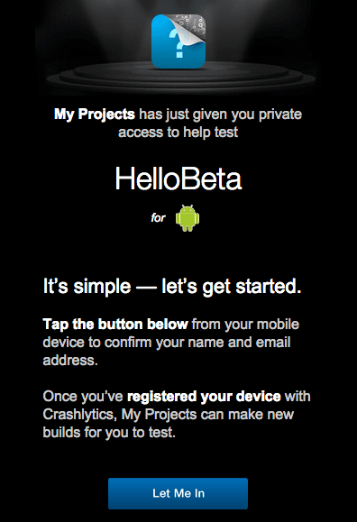Click 'My Projects can make new' in paragraph
Image resolution: width=357 pixels, height=522 pixels.
(208, 415)
